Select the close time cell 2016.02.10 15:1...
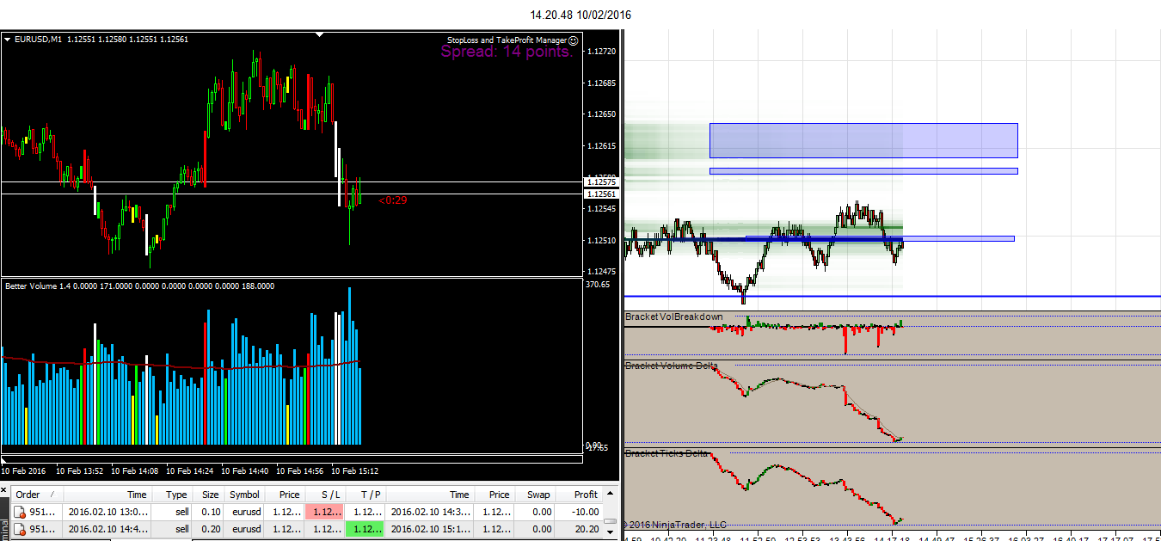Image resolution: width=1161 pixels, height=541 pixels. 430,530
